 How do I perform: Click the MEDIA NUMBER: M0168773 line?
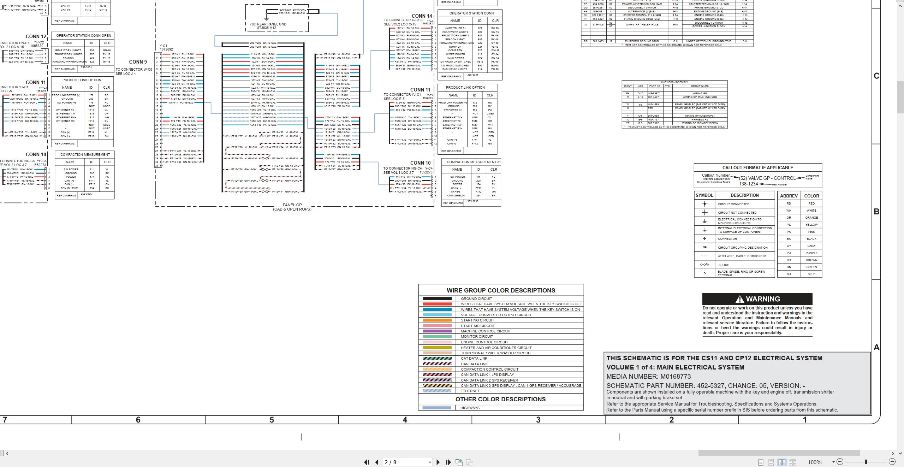pos(649,377)
